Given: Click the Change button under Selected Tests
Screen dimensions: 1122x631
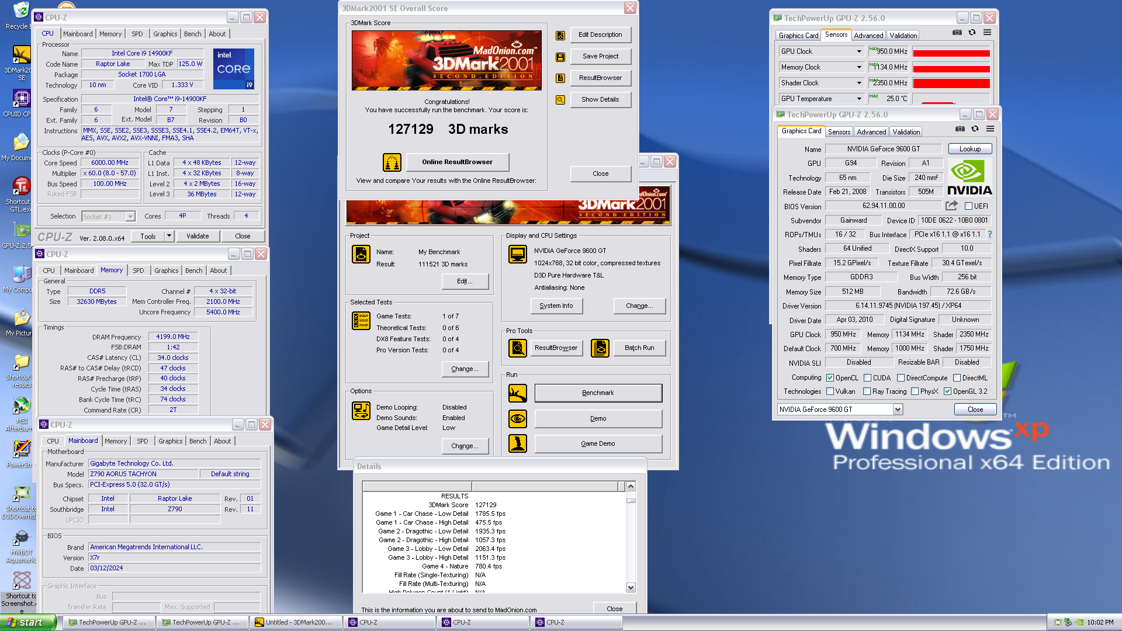Looking at the screenshot, I should [465, 369].
